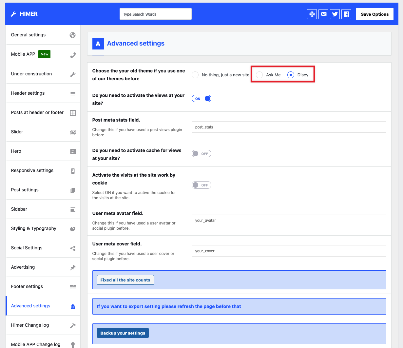Click the phone icon beside Responsive settings
This screenshot has width=403, height=348.
point(72,170)
